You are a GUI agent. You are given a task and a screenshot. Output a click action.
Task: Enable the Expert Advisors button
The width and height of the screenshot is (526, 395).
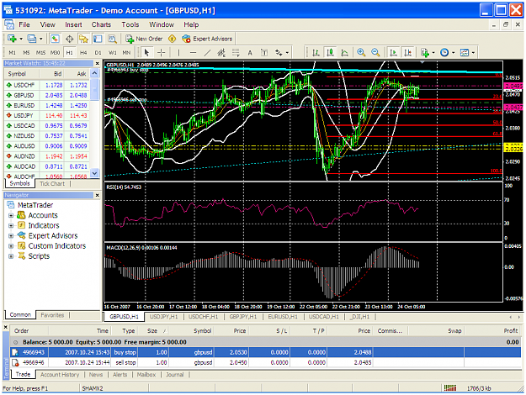207,39
